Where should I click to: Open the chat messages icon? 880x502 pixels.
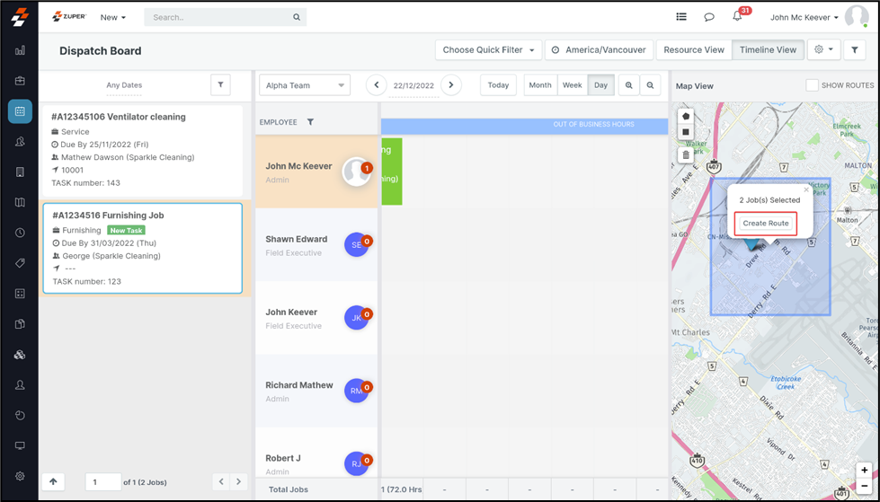click(709, 17)
